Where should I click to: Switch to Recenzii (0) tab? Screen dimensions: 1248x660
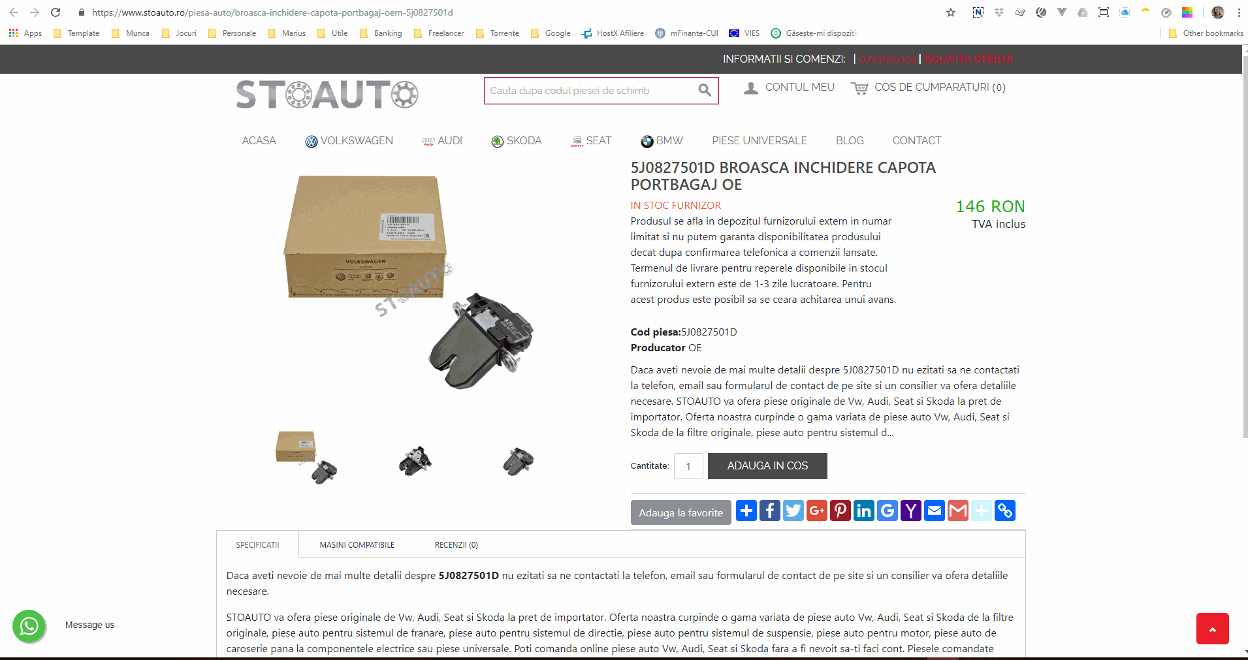(x=456, y=544)
